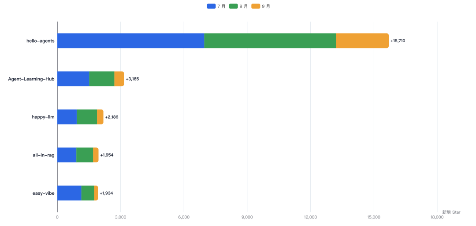Select hello-agents blue July bar segment
The width and height of the screenshot is (476, 226).
[131, 41]
